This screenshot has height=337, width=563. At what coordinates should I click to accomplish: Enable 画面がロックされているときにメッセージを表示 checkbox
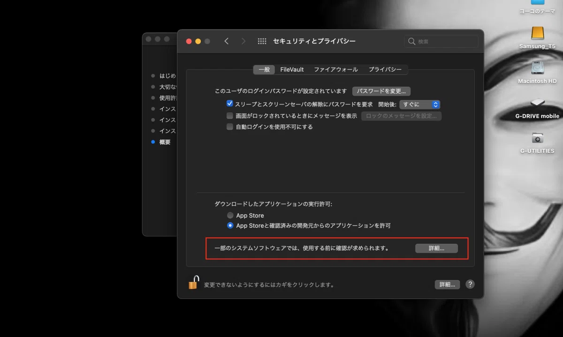[230, 115]
